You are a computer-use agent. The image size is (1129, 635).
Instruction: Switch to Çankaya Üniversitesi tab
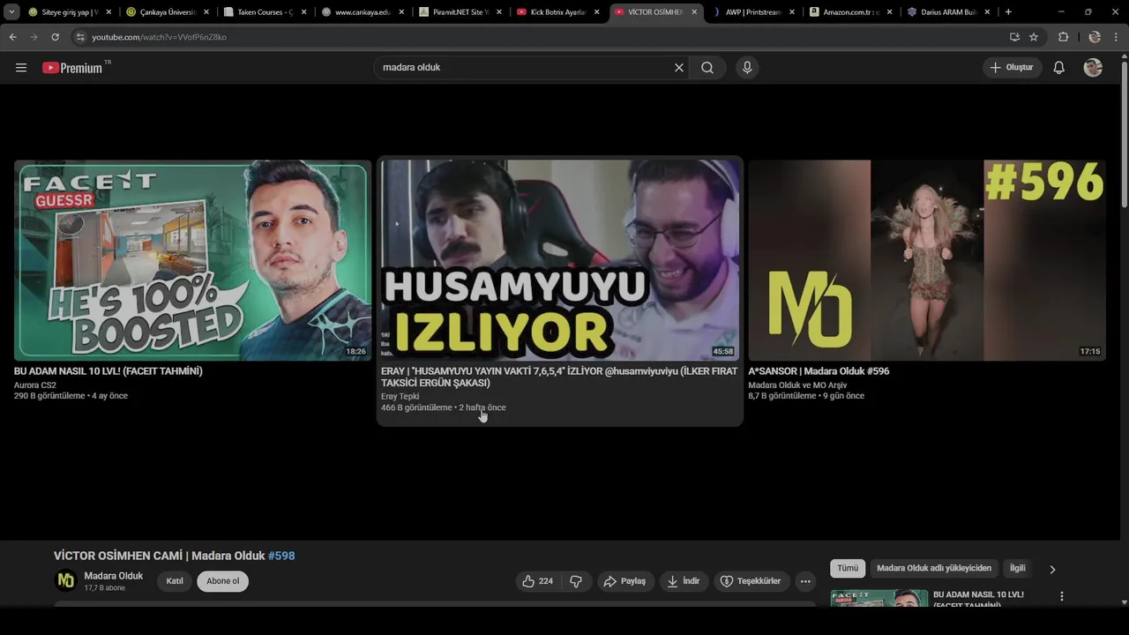167,12
